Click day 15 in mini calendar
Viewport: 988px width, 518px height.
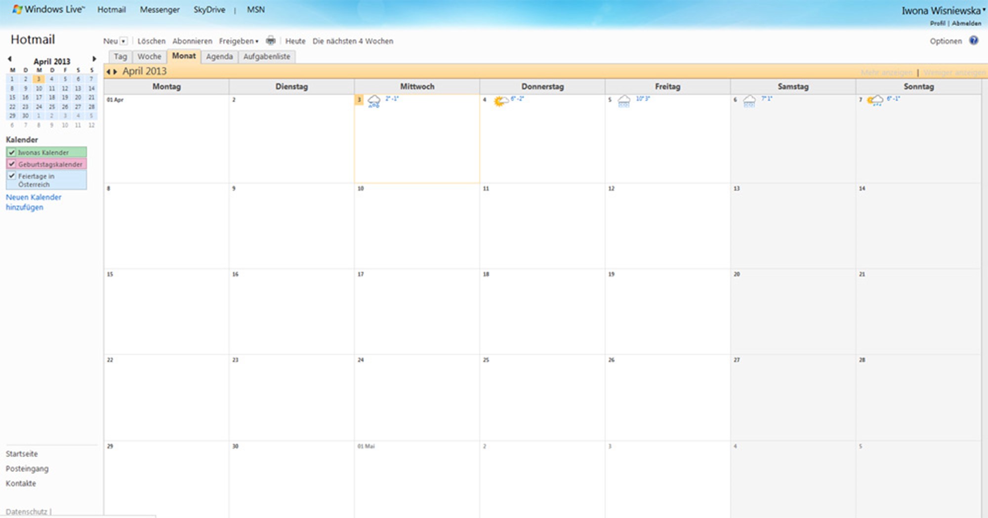12,97
